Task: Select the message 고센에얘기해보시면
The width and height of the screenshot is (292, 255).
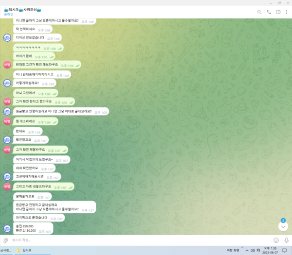Action: pyautogui.click(x=36, y=177)
